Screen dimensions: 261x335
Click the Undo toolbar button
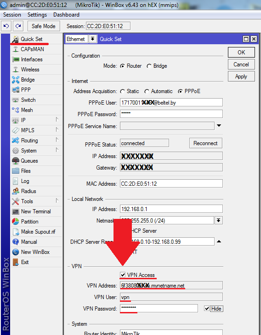pos(6,26)
